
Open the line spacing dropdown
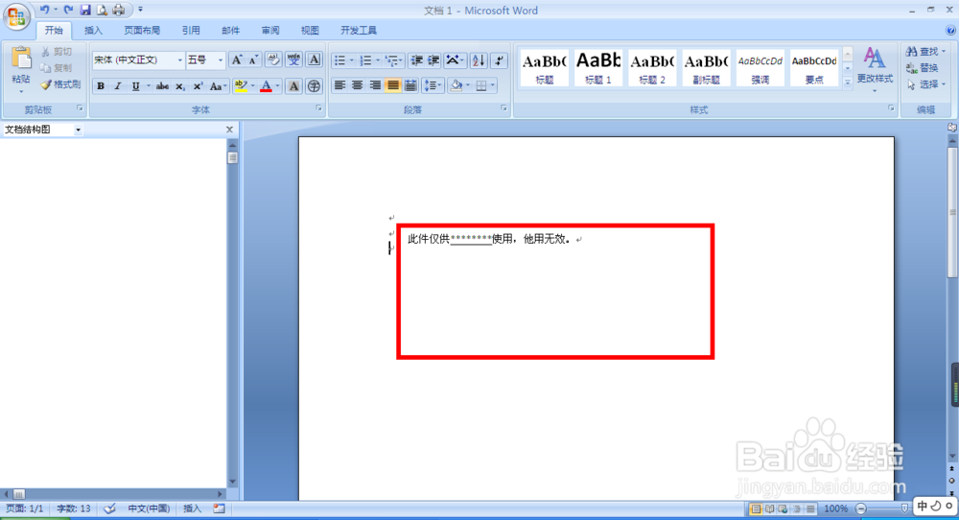[x=433, y=85]
